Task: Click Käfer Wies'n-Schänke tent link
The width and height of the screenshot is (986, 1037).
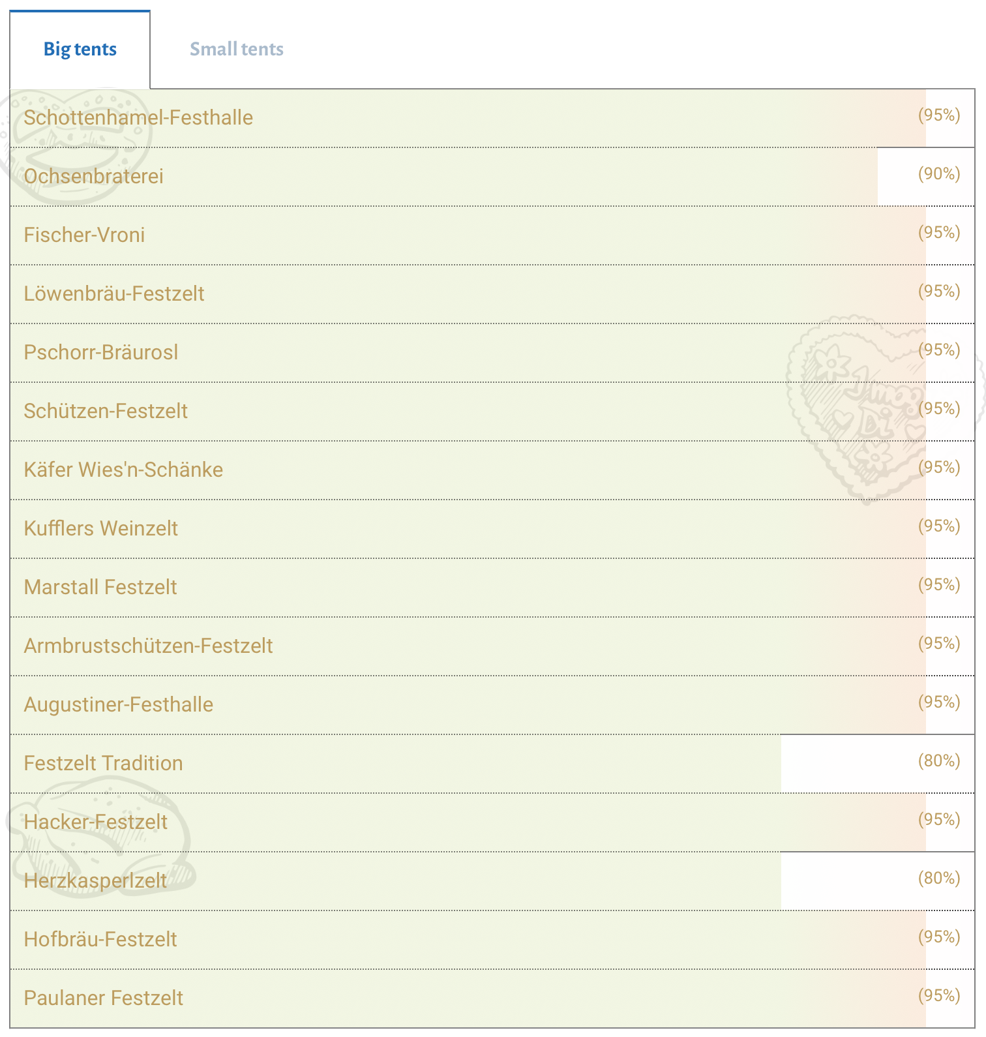Action: (123, 470)
